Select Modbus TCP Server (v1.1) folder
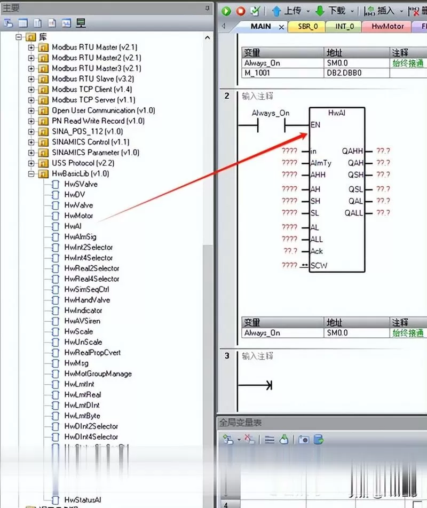 [x=93, y=100]
